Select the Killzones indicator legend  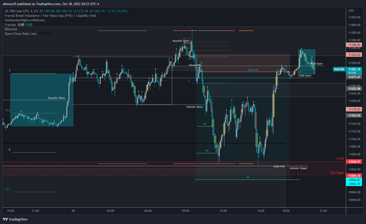tap(10, 29)
